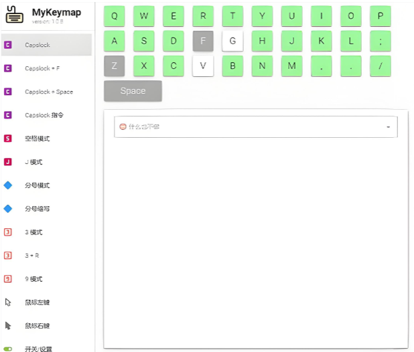Select the red S icon for 空格模式
Viewport: 414px width, 352px height.
pos(8,139)
